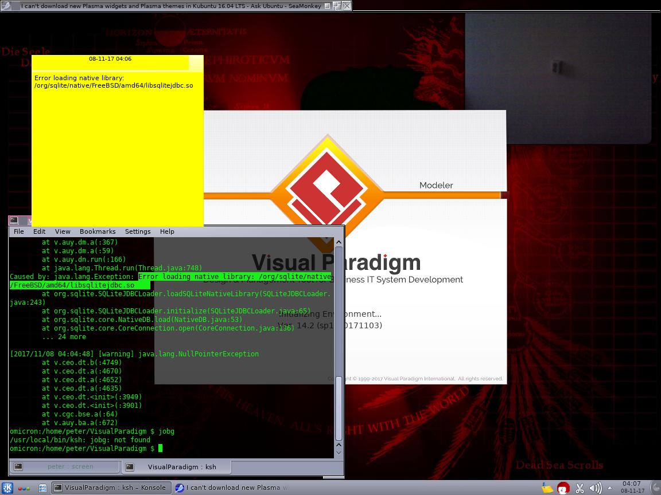Click the 'at java.lang.Thread.run' terminal line
This screenshot has width=661, height=495.
click(x=122, y=268)
